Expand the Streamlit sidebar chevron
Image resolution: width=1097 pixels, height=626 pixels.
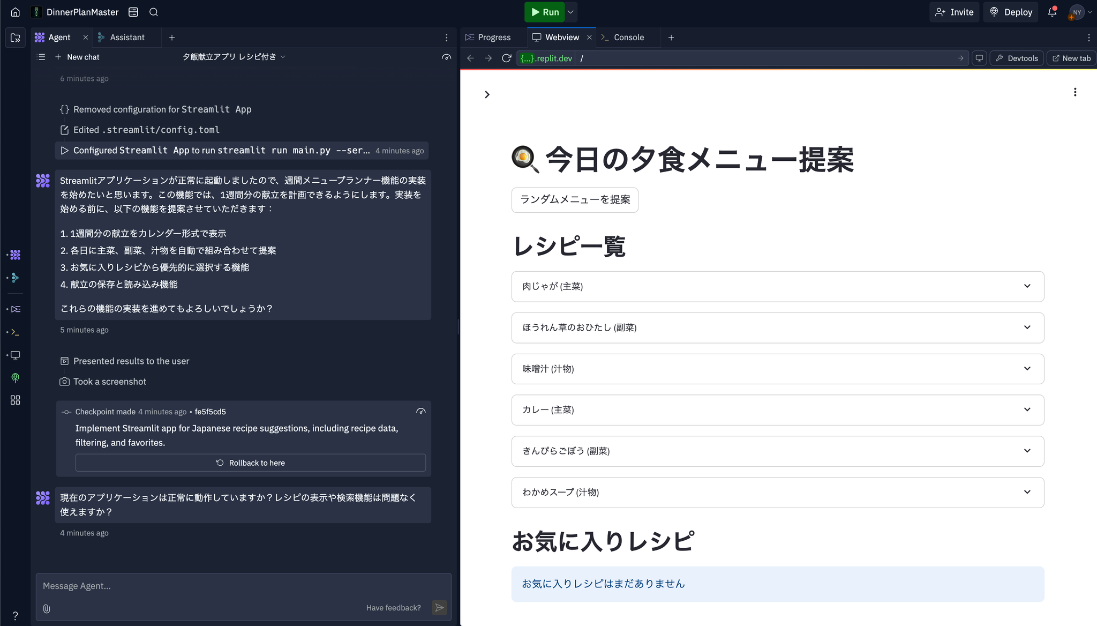(x=487, y=94)
